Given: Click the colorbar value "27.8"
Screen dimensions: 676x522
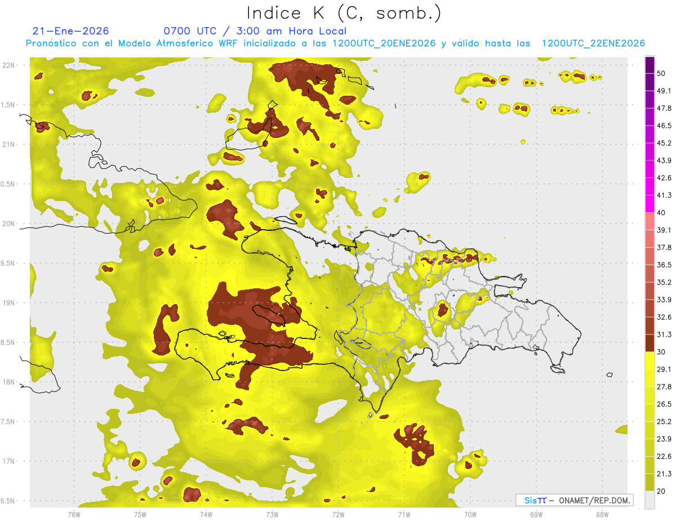Looking at the screenshot, I should click(665, 387).
